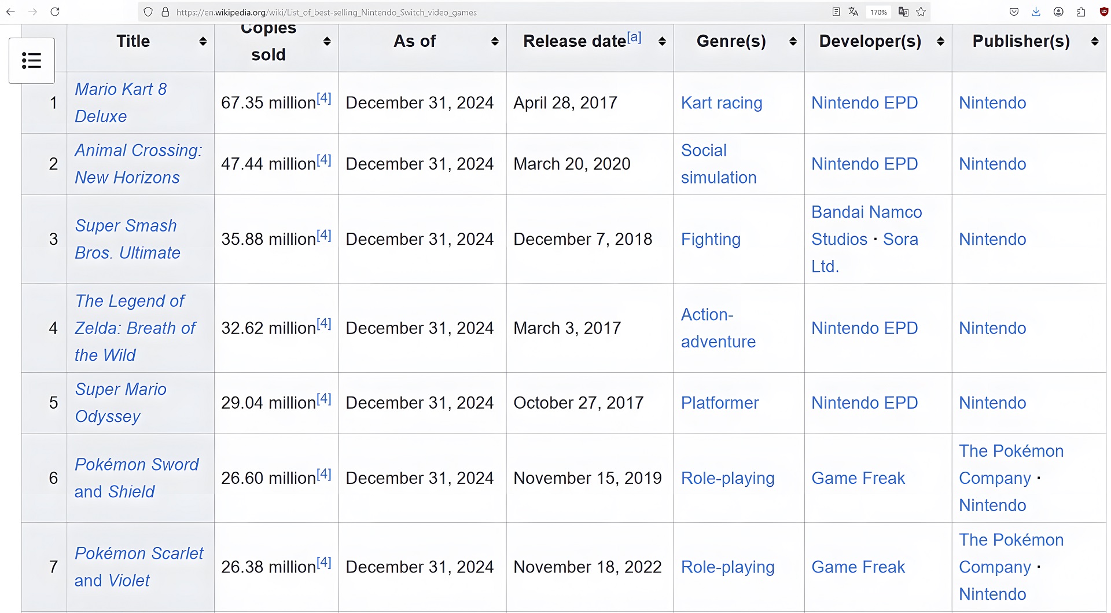Toggle the table of contents sidebar
The width and height of the screenshot is (1111, 613).
tap(32, 61)
